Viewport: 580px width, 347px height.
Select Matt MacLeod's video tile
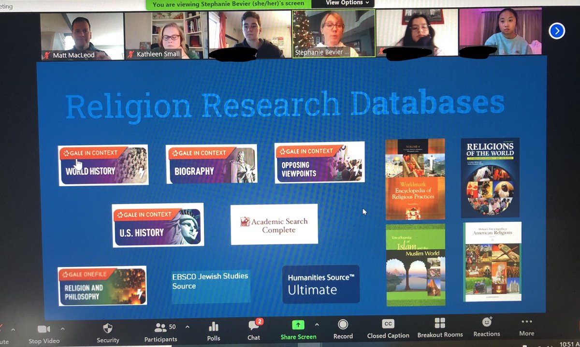tap(82, 36)
